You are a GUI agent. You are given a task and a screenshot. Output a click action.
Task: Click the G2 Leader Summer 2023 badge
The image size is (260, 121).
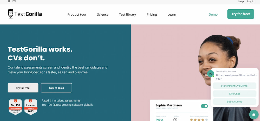click(31, 107)
